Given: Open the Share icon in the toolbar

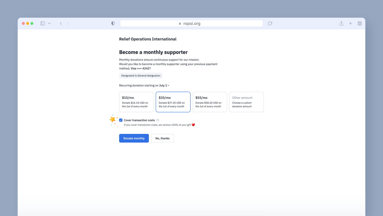Looking at the screenshot, I should coord(341,23).
